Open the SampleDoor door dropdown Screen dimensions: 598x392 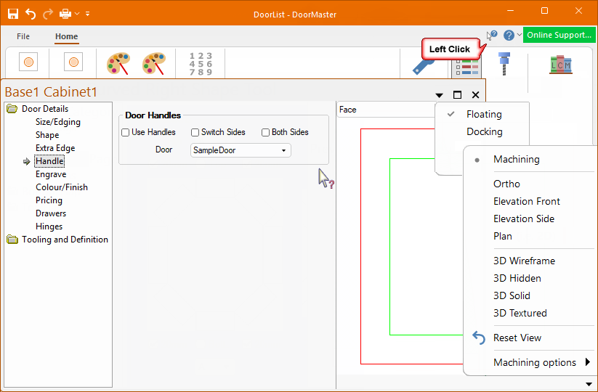(241, 150)
